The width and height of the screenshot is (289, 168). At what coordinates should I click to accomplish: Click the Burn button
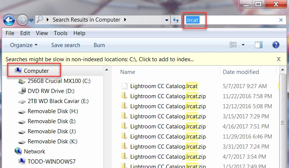99,45
